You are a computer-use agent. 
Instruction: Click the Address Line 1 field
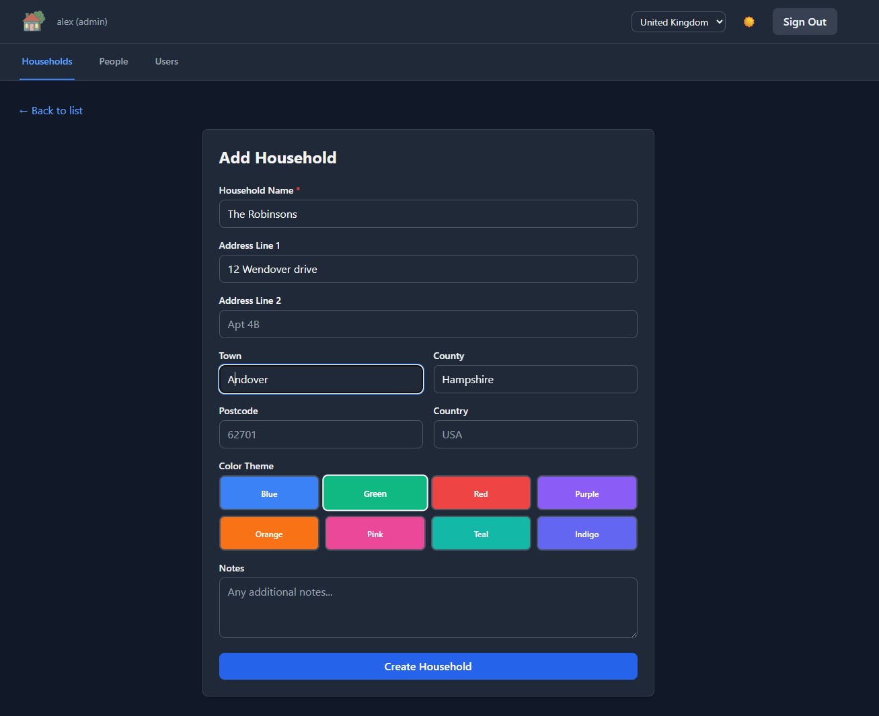click(x=428, y=269)
